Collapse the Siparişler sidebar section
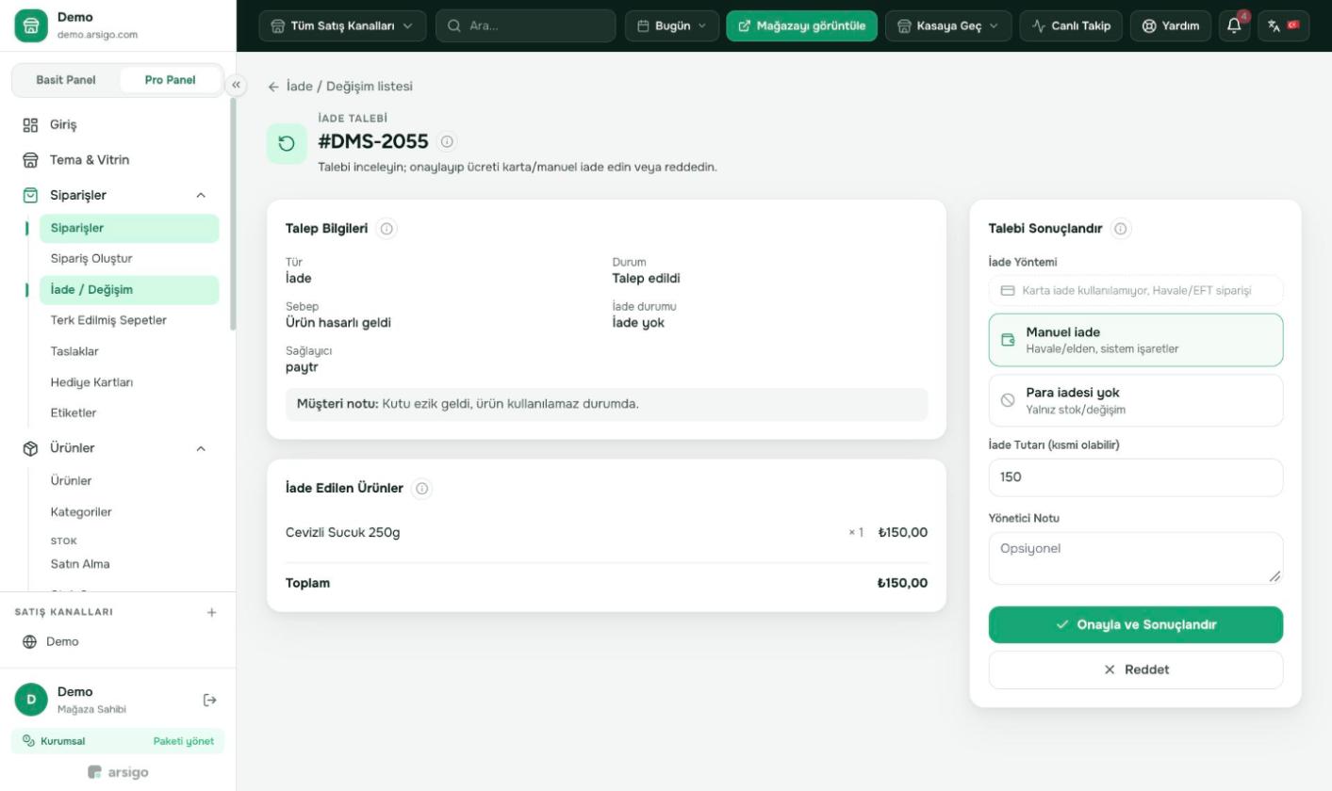Viewport: 1332px width, 791px height. point(200,195)
